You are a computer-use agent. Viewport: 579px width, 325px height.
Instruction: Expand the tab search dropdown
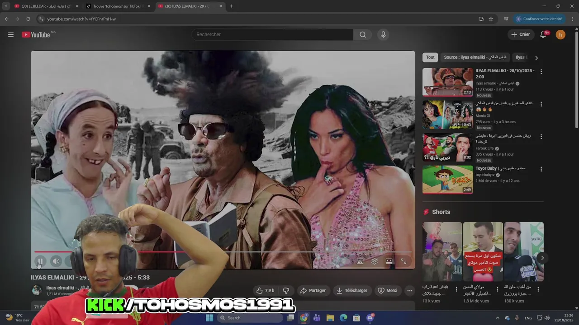[x=6, y=6]
